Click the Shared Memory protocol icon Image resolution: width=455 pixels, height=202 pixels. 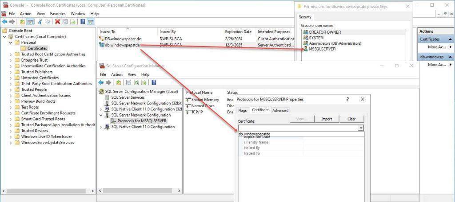(x=188, y=100)
